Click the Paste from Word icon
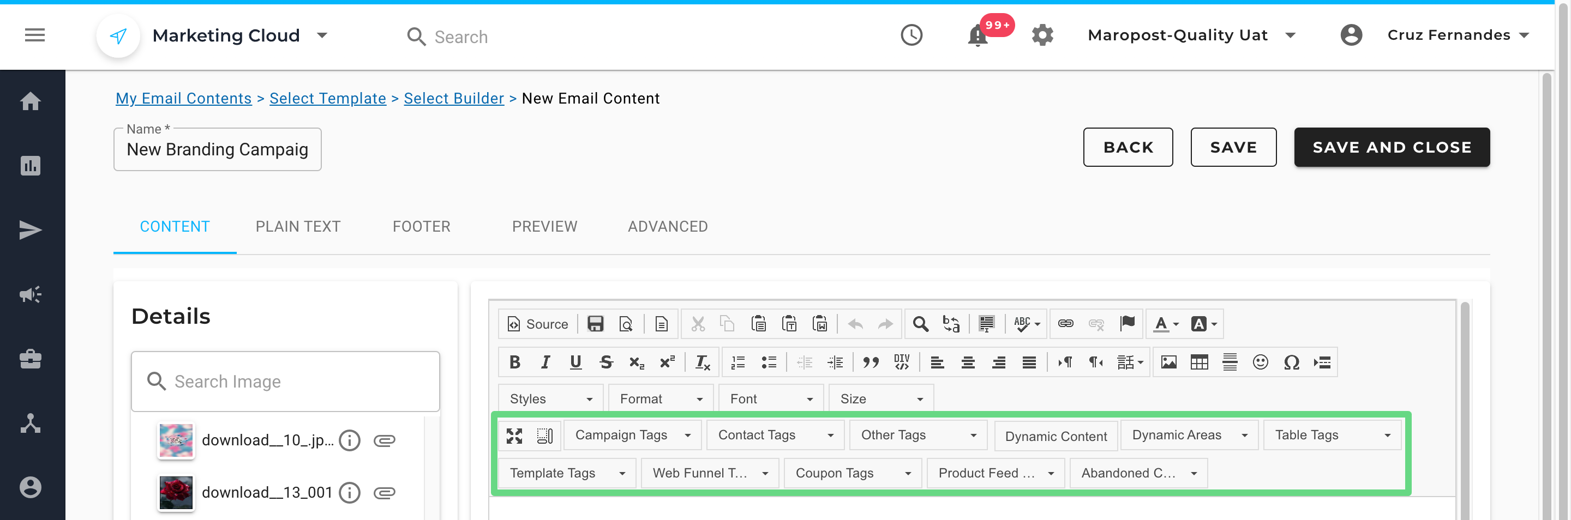 tap(820, 324)
